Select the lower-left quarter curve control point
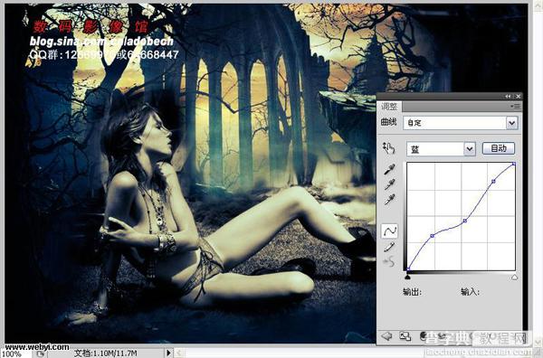 [432, 236]
